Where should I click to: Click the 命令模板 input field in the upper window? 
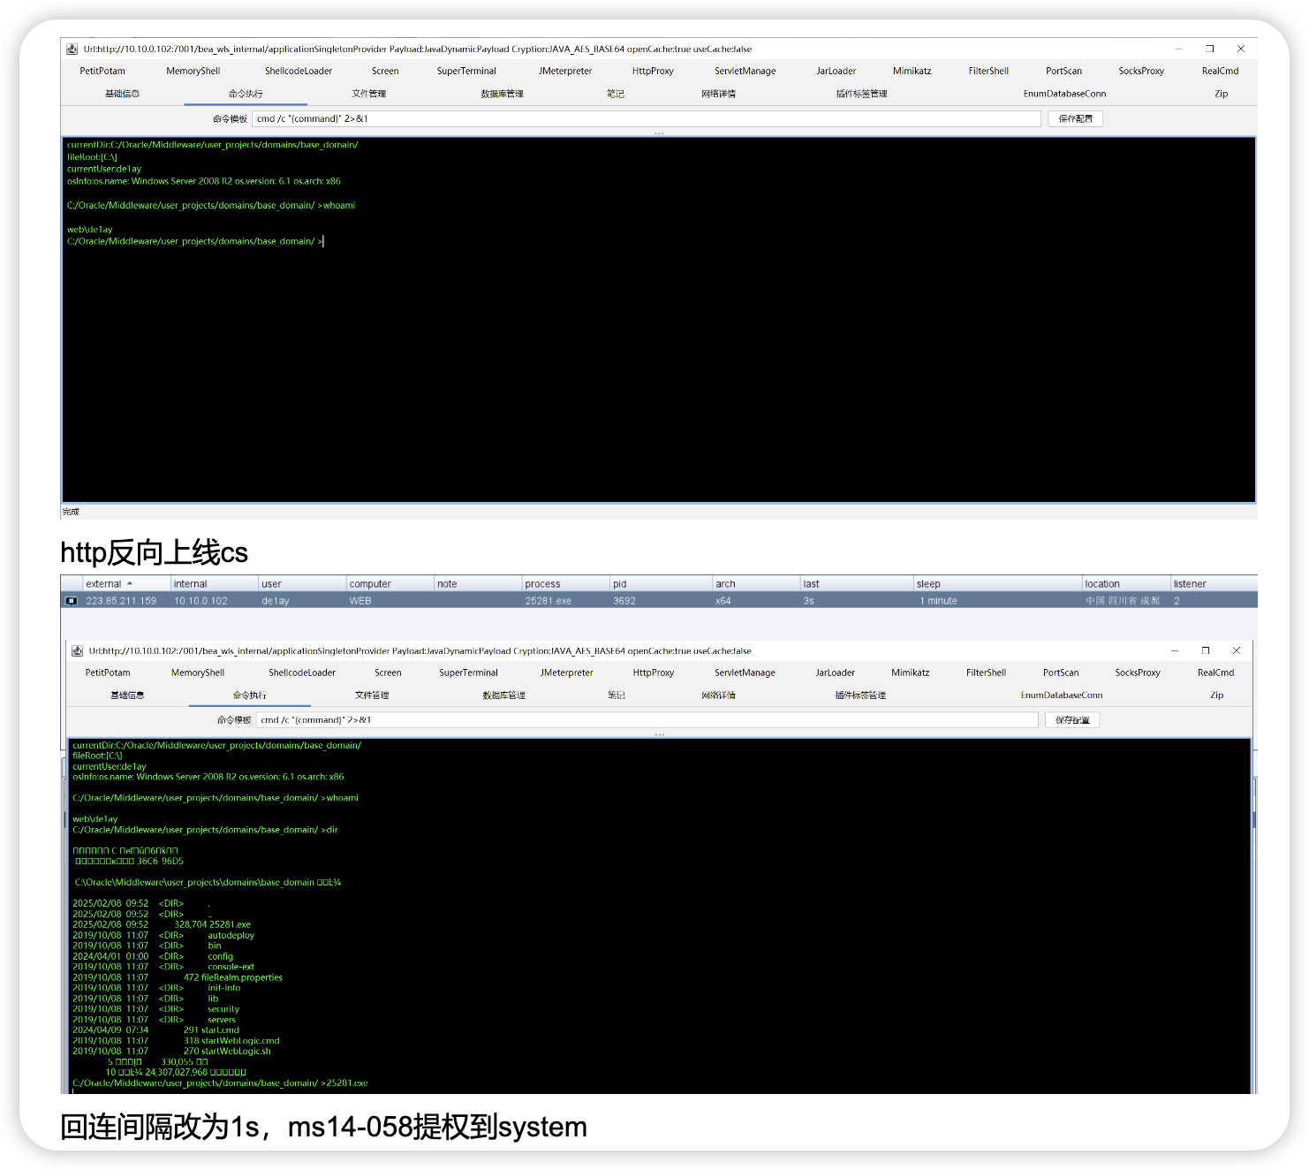[x=645, y=119]
